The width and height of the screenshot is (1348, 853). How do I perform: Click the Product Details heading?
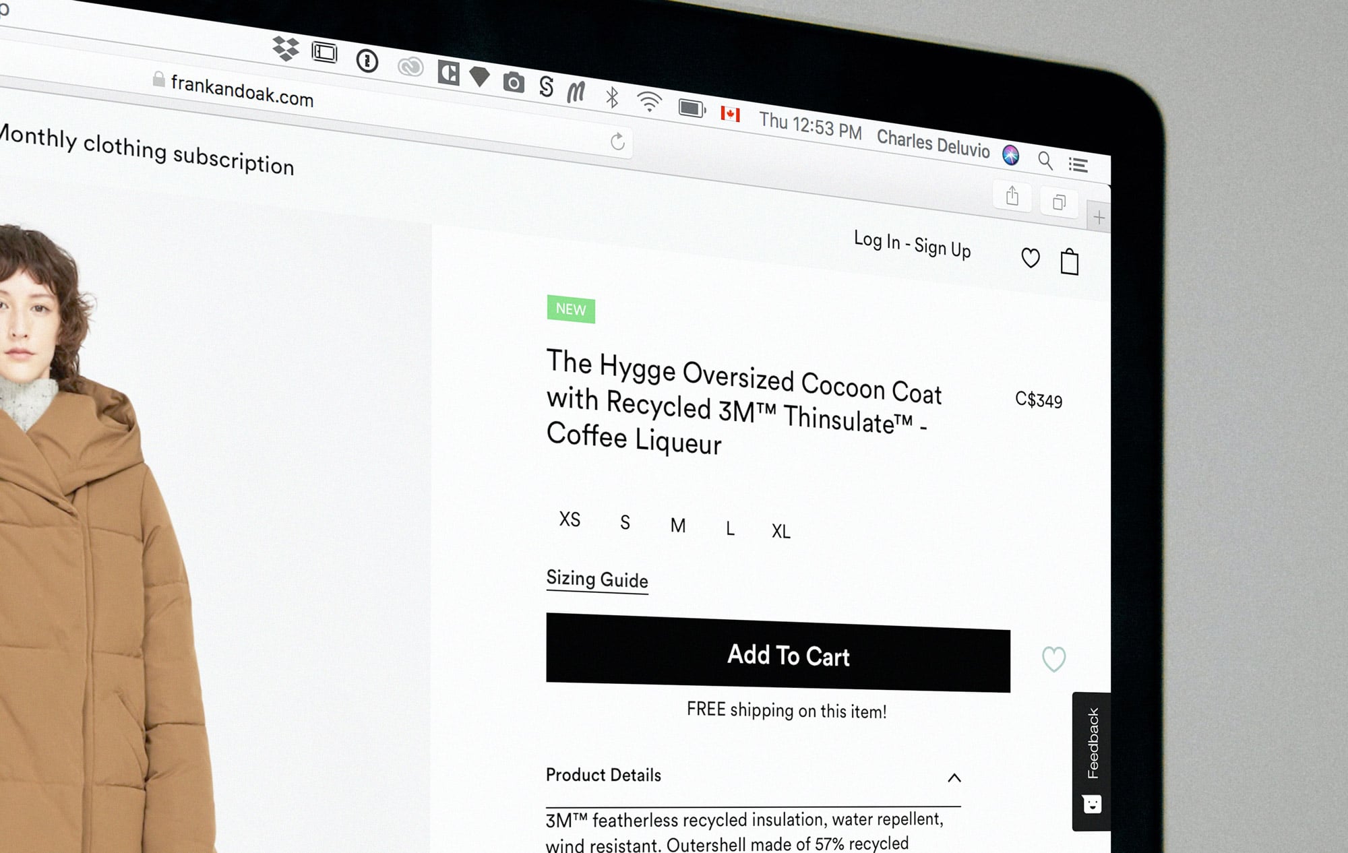(x=603, y=775)
